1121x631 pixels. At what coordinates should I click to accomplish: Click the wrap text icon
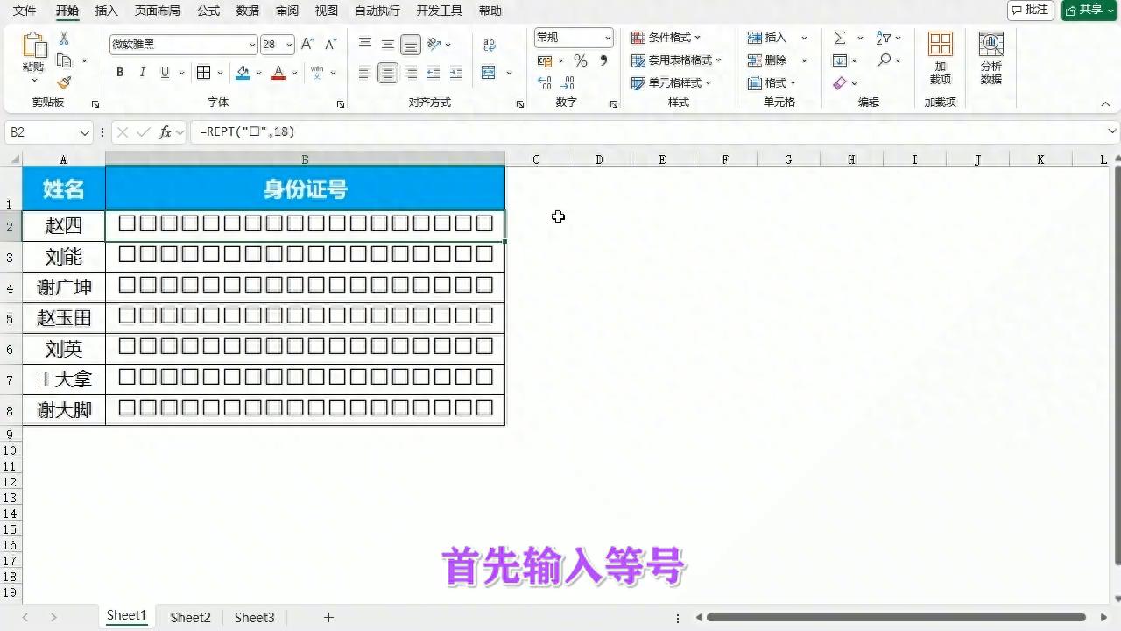pos(490,44)
